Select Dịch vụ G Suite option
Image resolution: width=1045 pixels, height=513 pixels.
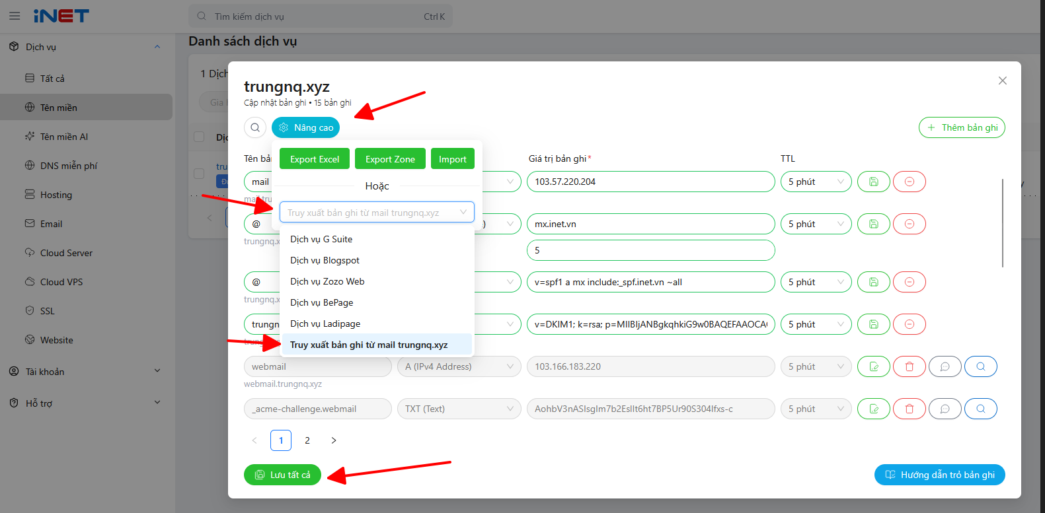pos(377,239)
